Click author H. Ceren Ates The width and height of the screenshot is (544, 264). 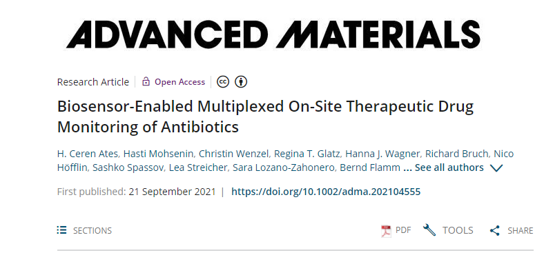click(x=88, y=154)
